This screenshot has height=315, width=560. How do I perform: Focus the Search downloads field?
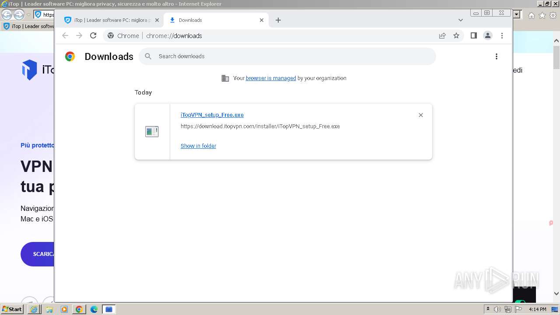coord(287,56)
